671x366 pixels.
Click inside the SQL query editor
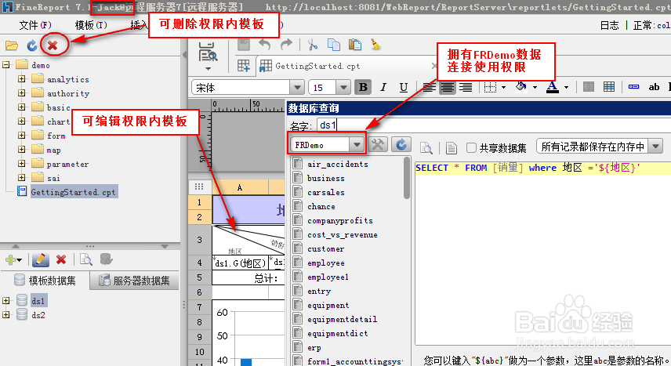click(x=542, y=252)
